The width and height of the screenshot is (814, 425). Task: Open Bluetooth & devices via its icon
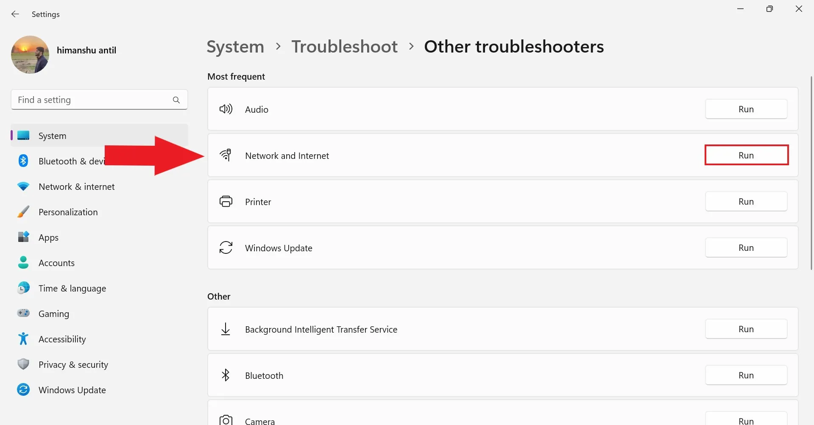[x=23, y=161]
